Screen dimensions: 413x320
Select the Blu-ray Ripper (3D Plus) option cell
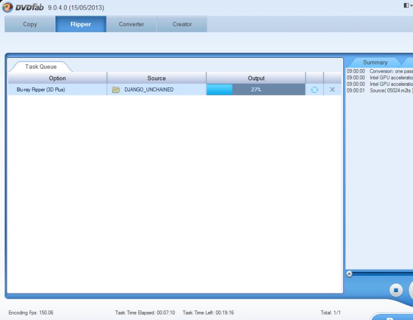(x=41, y=90)
